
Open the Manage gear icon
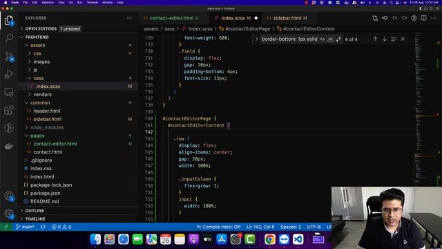click(x=9, y=214)
